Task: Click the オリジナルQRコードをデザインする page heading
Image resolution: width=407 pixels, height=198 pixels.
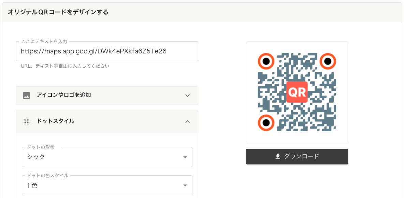Action: (58, 12)
